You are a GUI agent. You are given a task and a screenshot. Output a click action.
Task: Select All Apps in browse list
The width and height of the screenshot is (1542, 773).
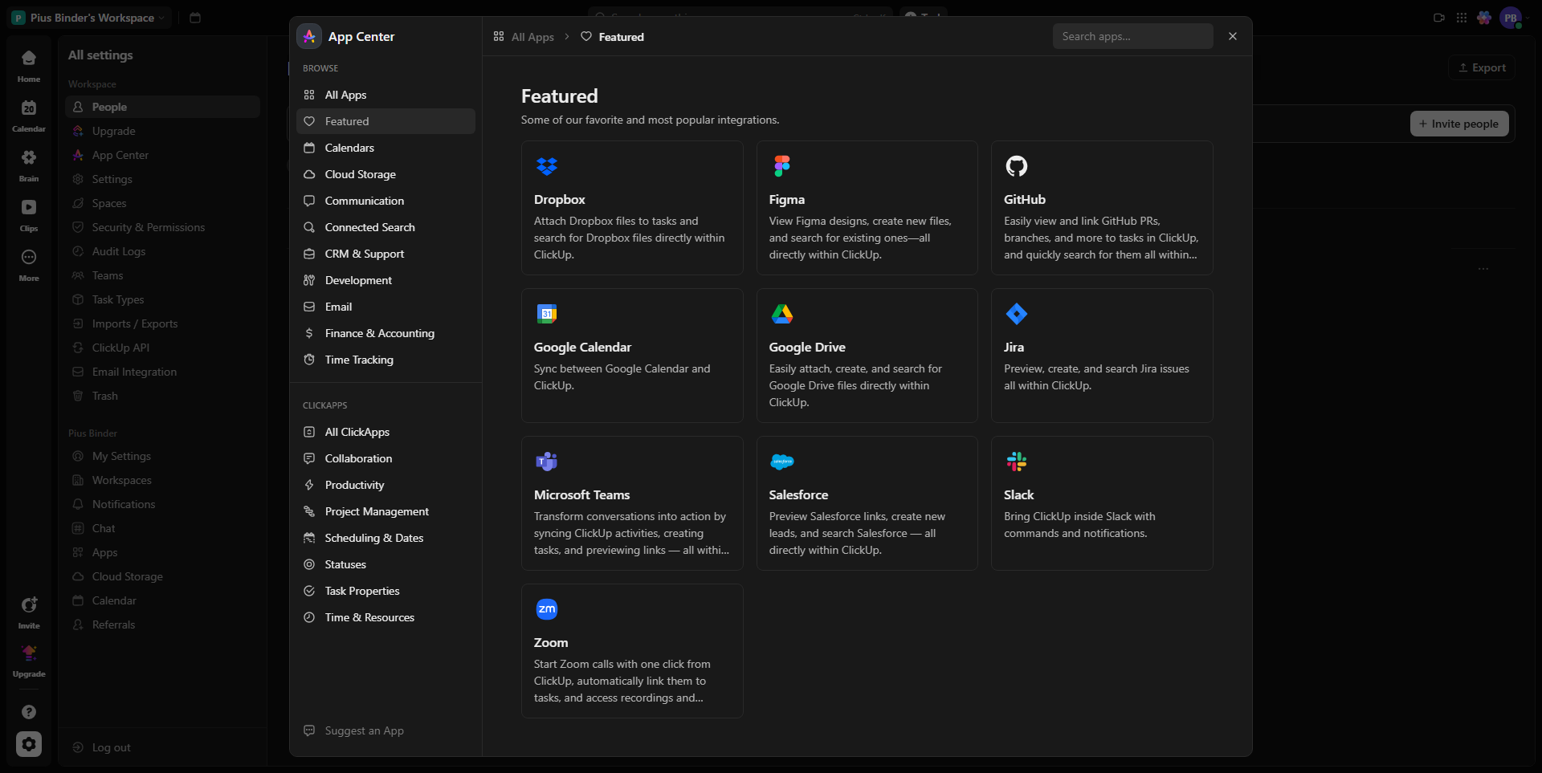click(x=385, y=95)
